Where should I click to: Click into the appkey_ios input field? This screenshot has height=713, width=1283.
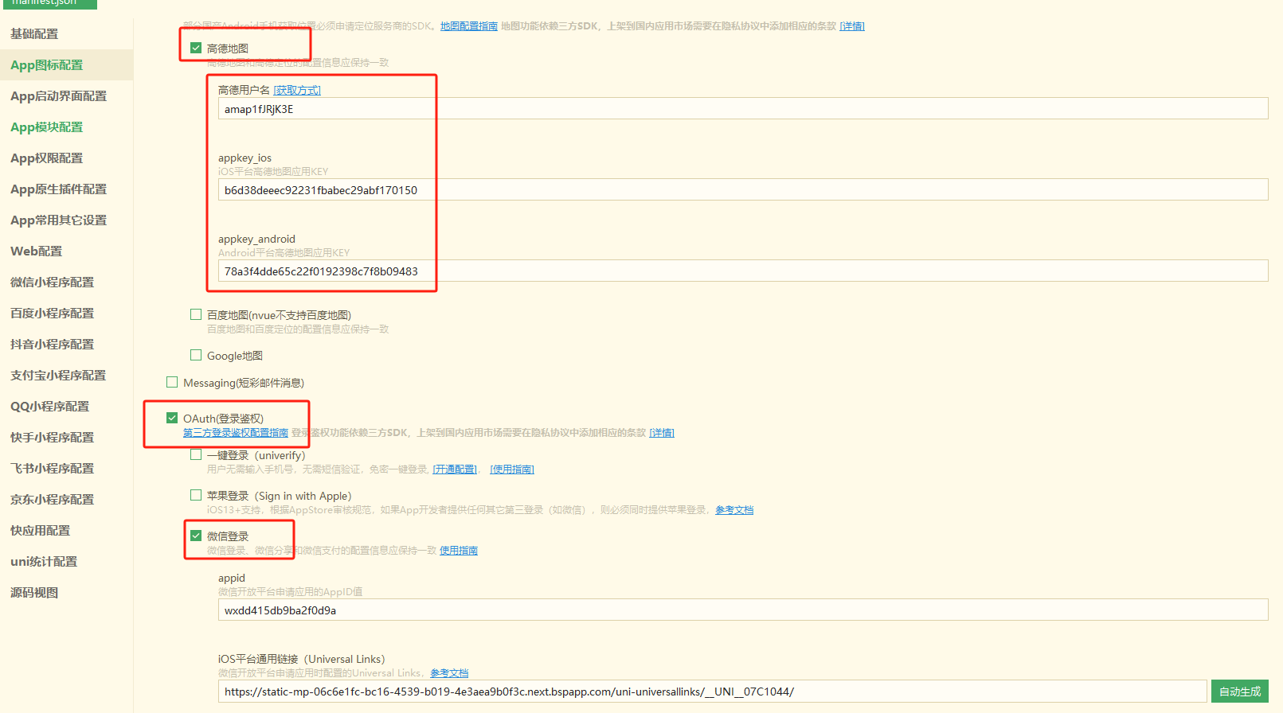tap(742, 190)
